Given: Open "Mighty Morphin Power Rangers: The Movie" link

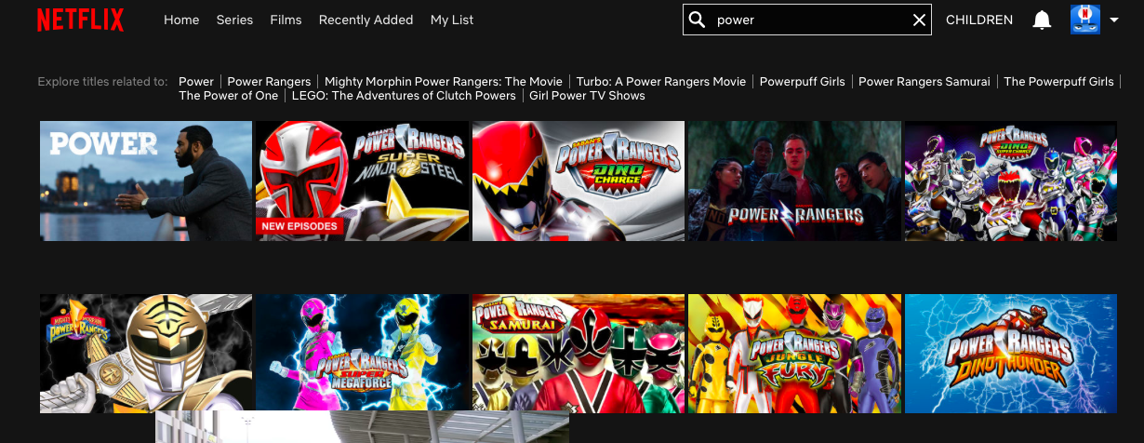Looking at the screenshot, I should pos(444,82).
